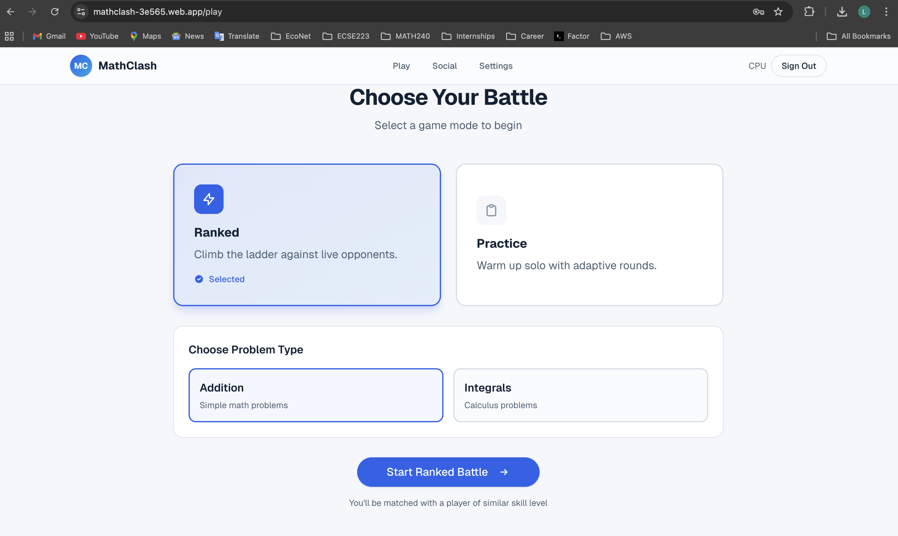898x536 pixels.
Task: Open the MATH240 bookmarks folder
Action: [405, 36]
